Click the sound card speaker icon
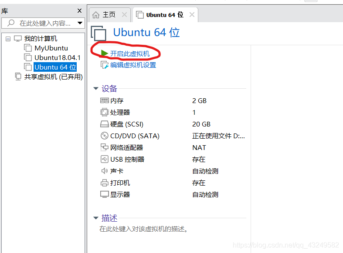 [104, 171]
